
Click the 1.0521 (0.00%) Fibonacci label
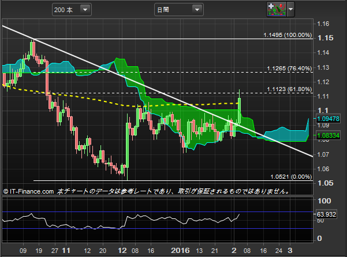(291, 177)
